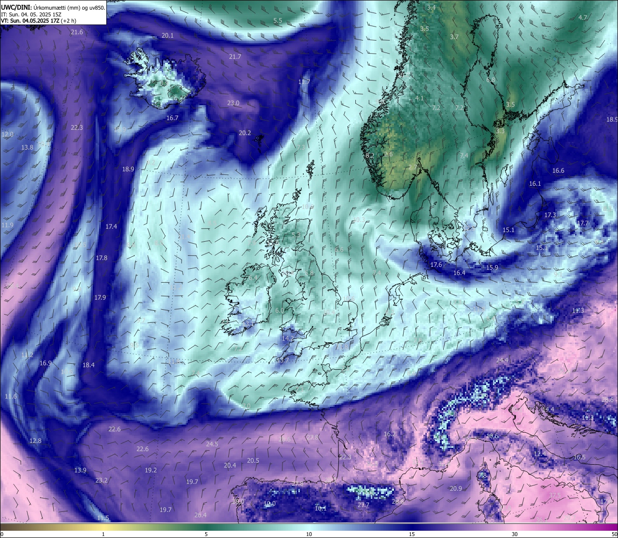Click the 16.5 value label
Screen dimensions: 618x538
click(579, 457)
